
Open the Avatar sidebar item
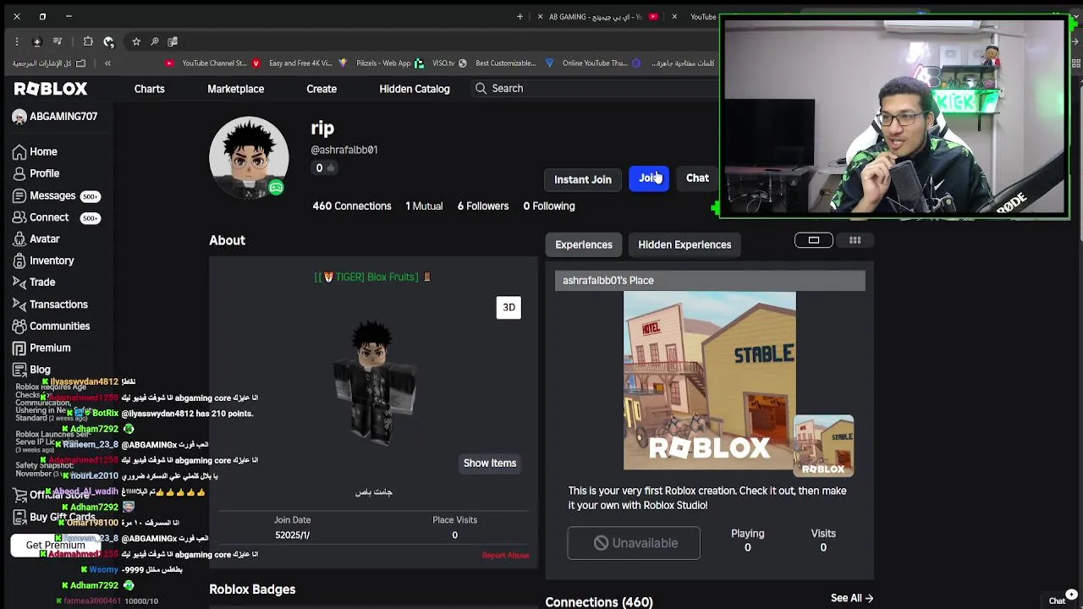[x=36, y=239]
